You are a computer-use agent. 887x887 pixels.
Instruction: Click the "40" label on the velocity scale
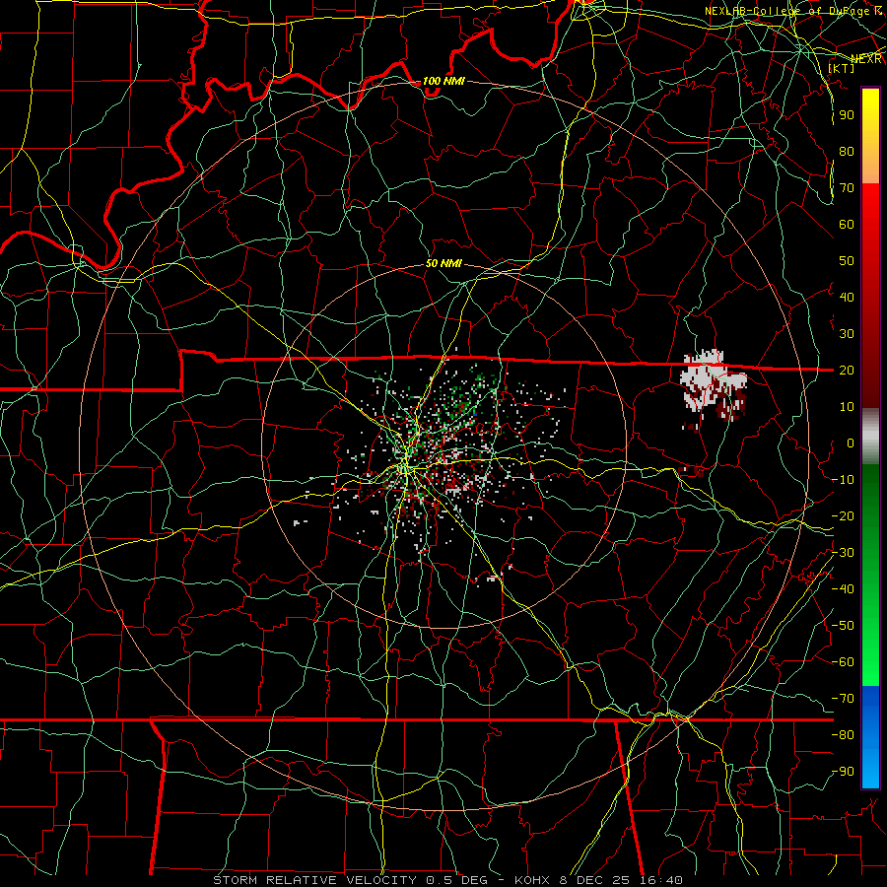pos(847,297)
